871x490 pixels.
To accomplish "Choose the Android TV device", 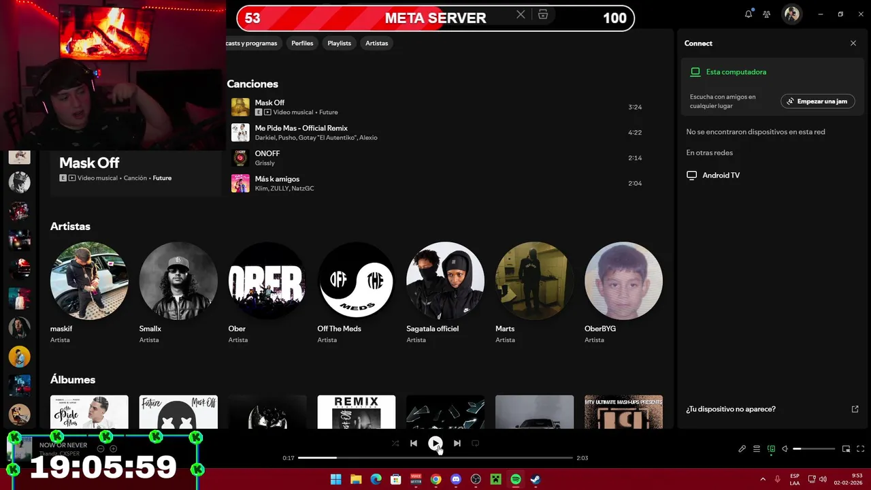I will [721, 175].
